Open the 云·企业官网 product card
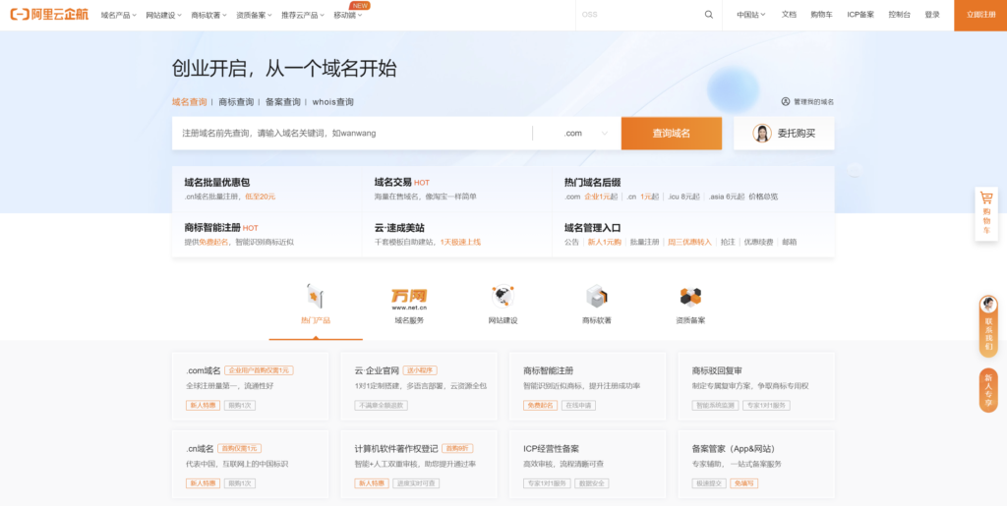This screenshot has height=506, width=1007. tap(419, 386)
